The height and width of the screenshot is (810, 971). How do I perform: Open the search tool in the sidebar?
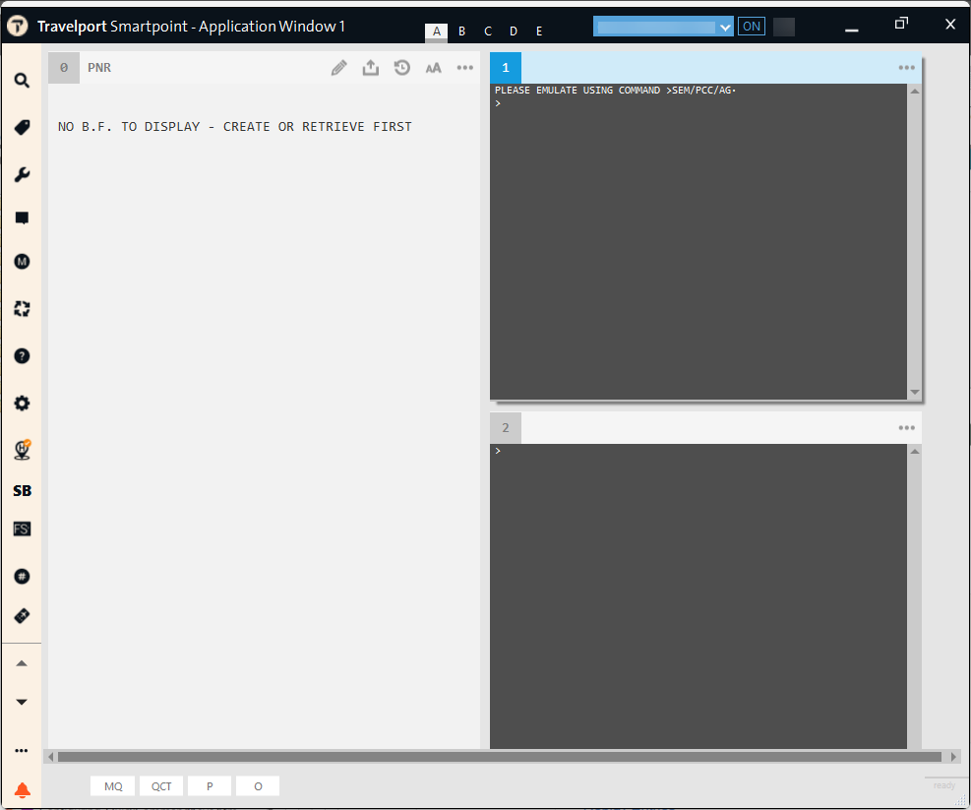point(22,80)
